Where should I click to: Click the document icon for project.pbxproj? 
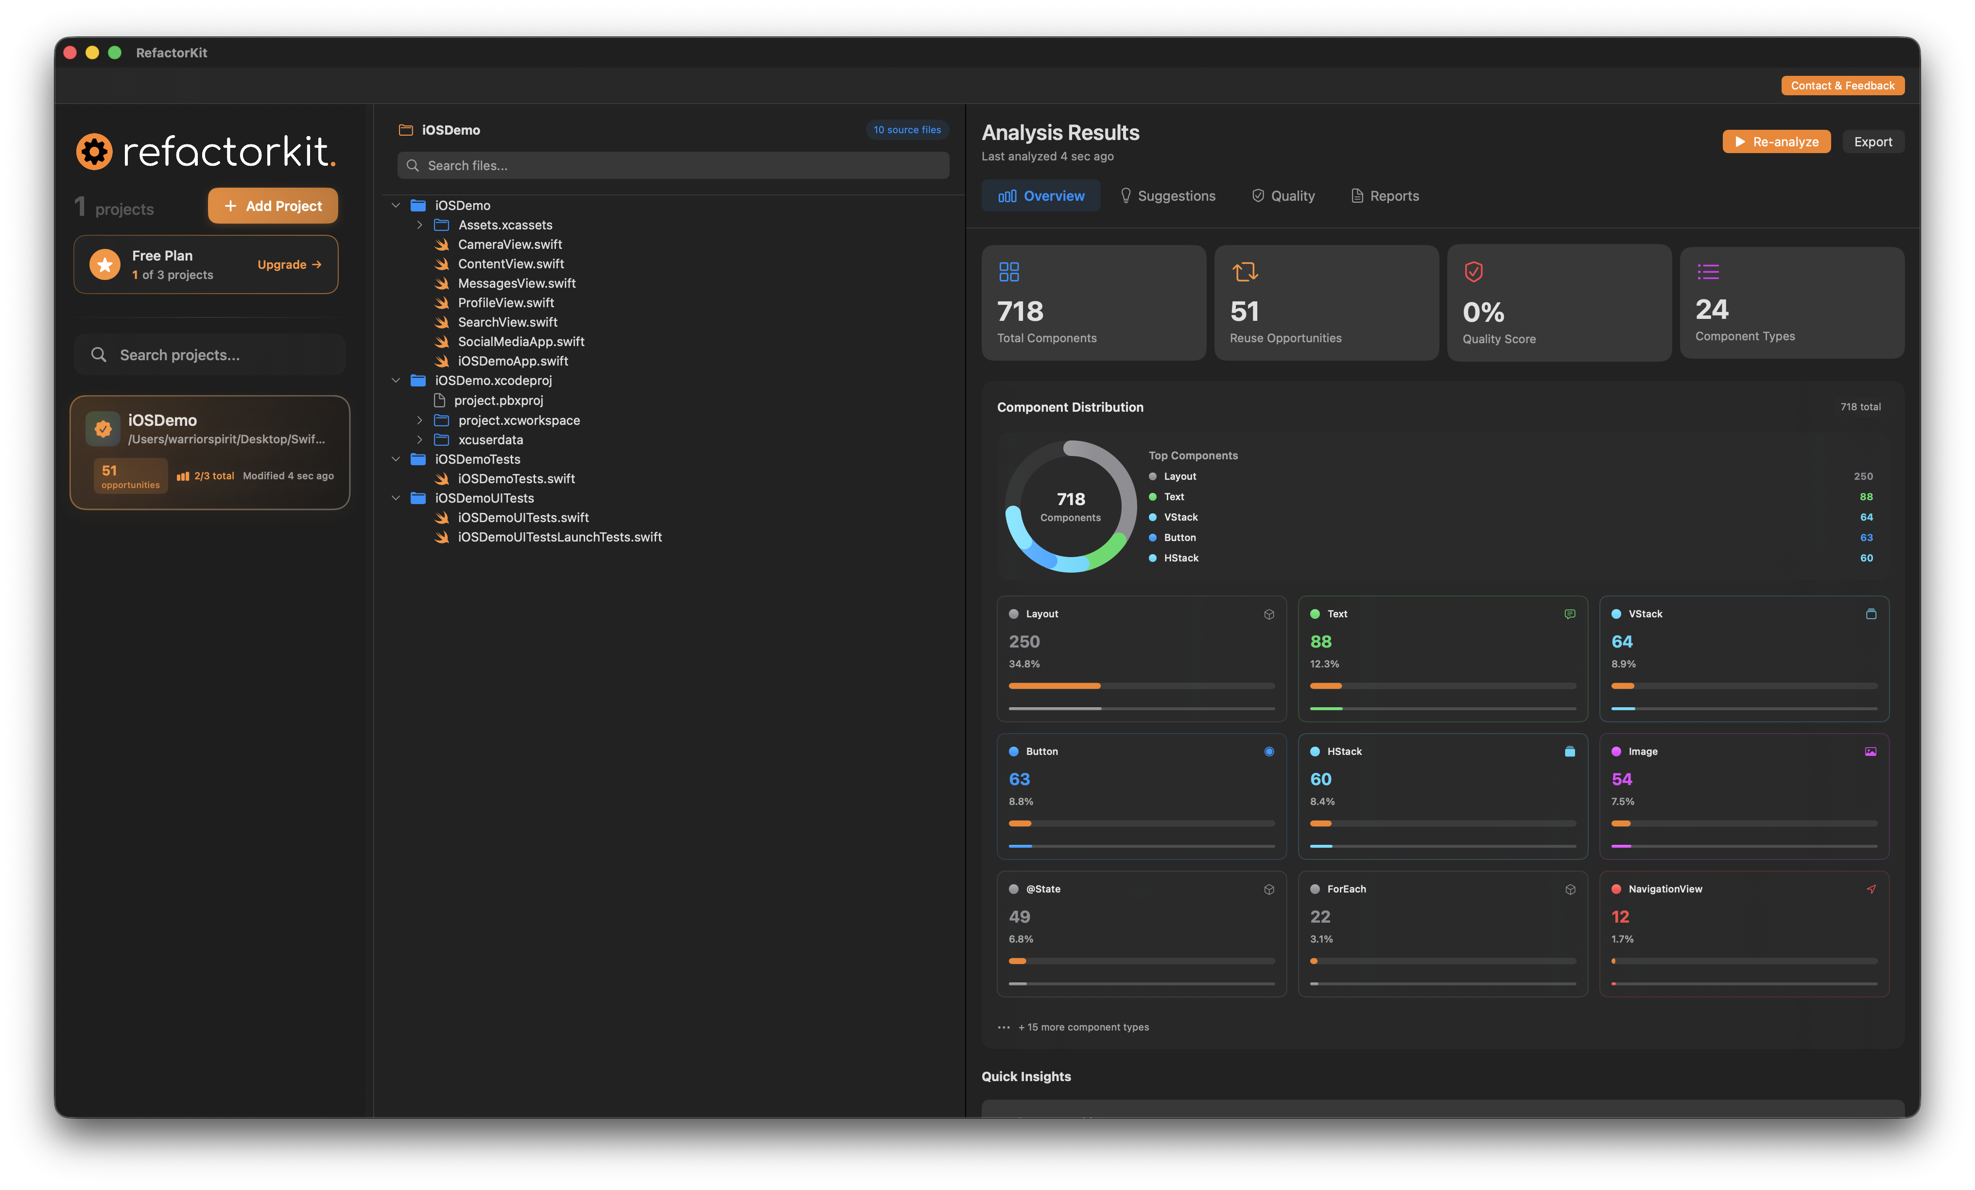coord(439,400)
